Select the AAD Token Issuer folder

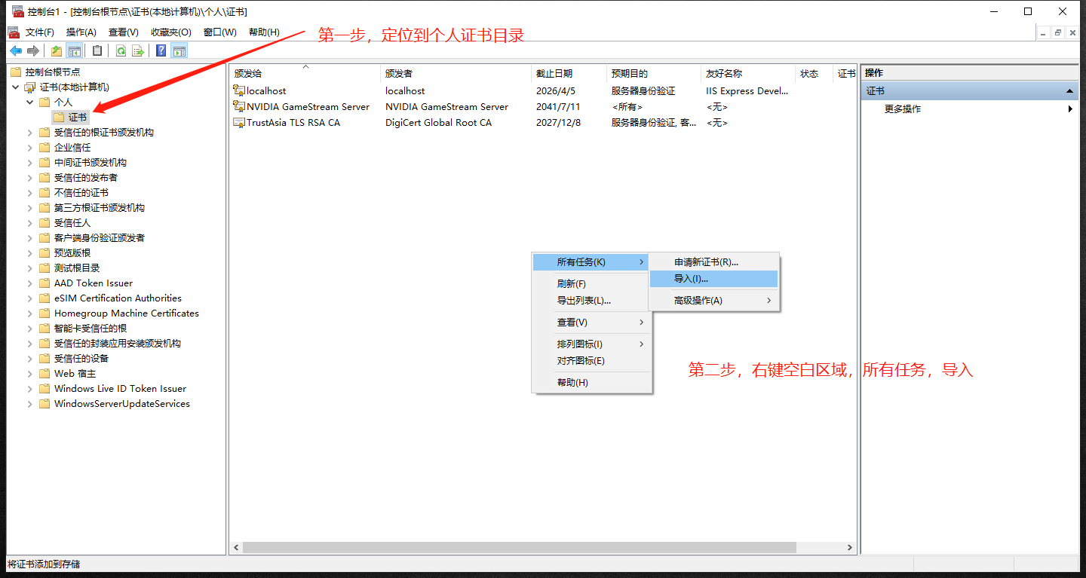click(x=93, y=283)
